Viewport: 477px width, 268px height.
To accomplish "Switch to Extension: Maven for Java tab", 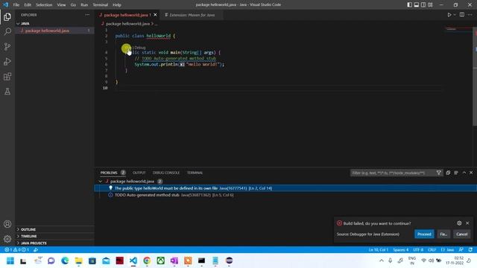I will [192, 15].
